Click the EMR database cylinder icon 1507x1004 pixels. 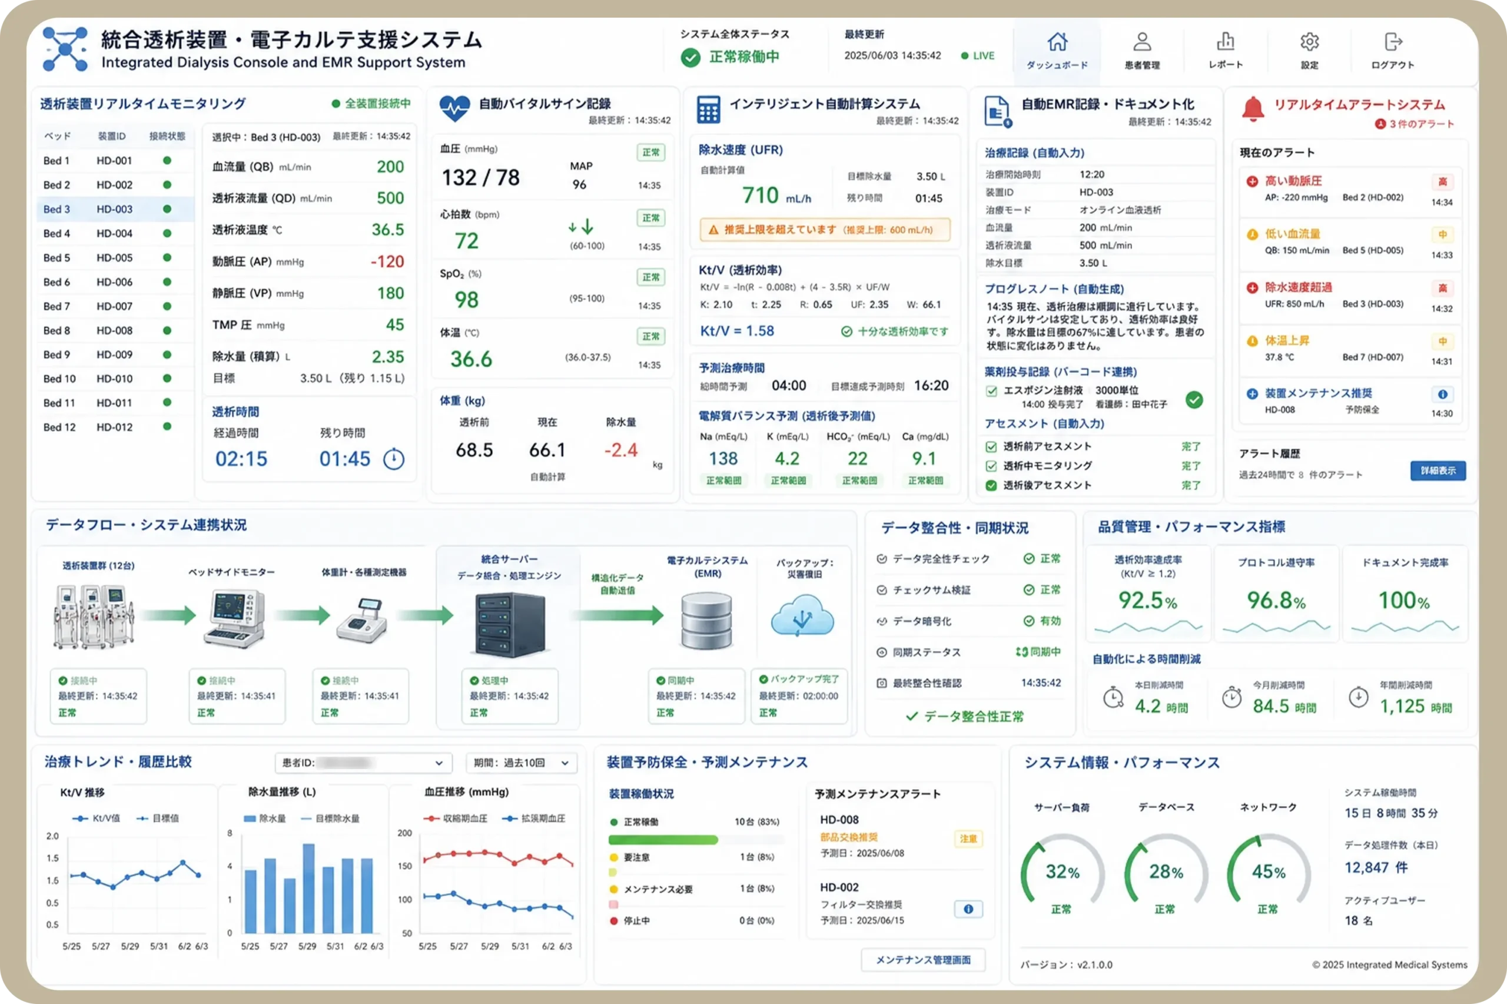[706, 620]
